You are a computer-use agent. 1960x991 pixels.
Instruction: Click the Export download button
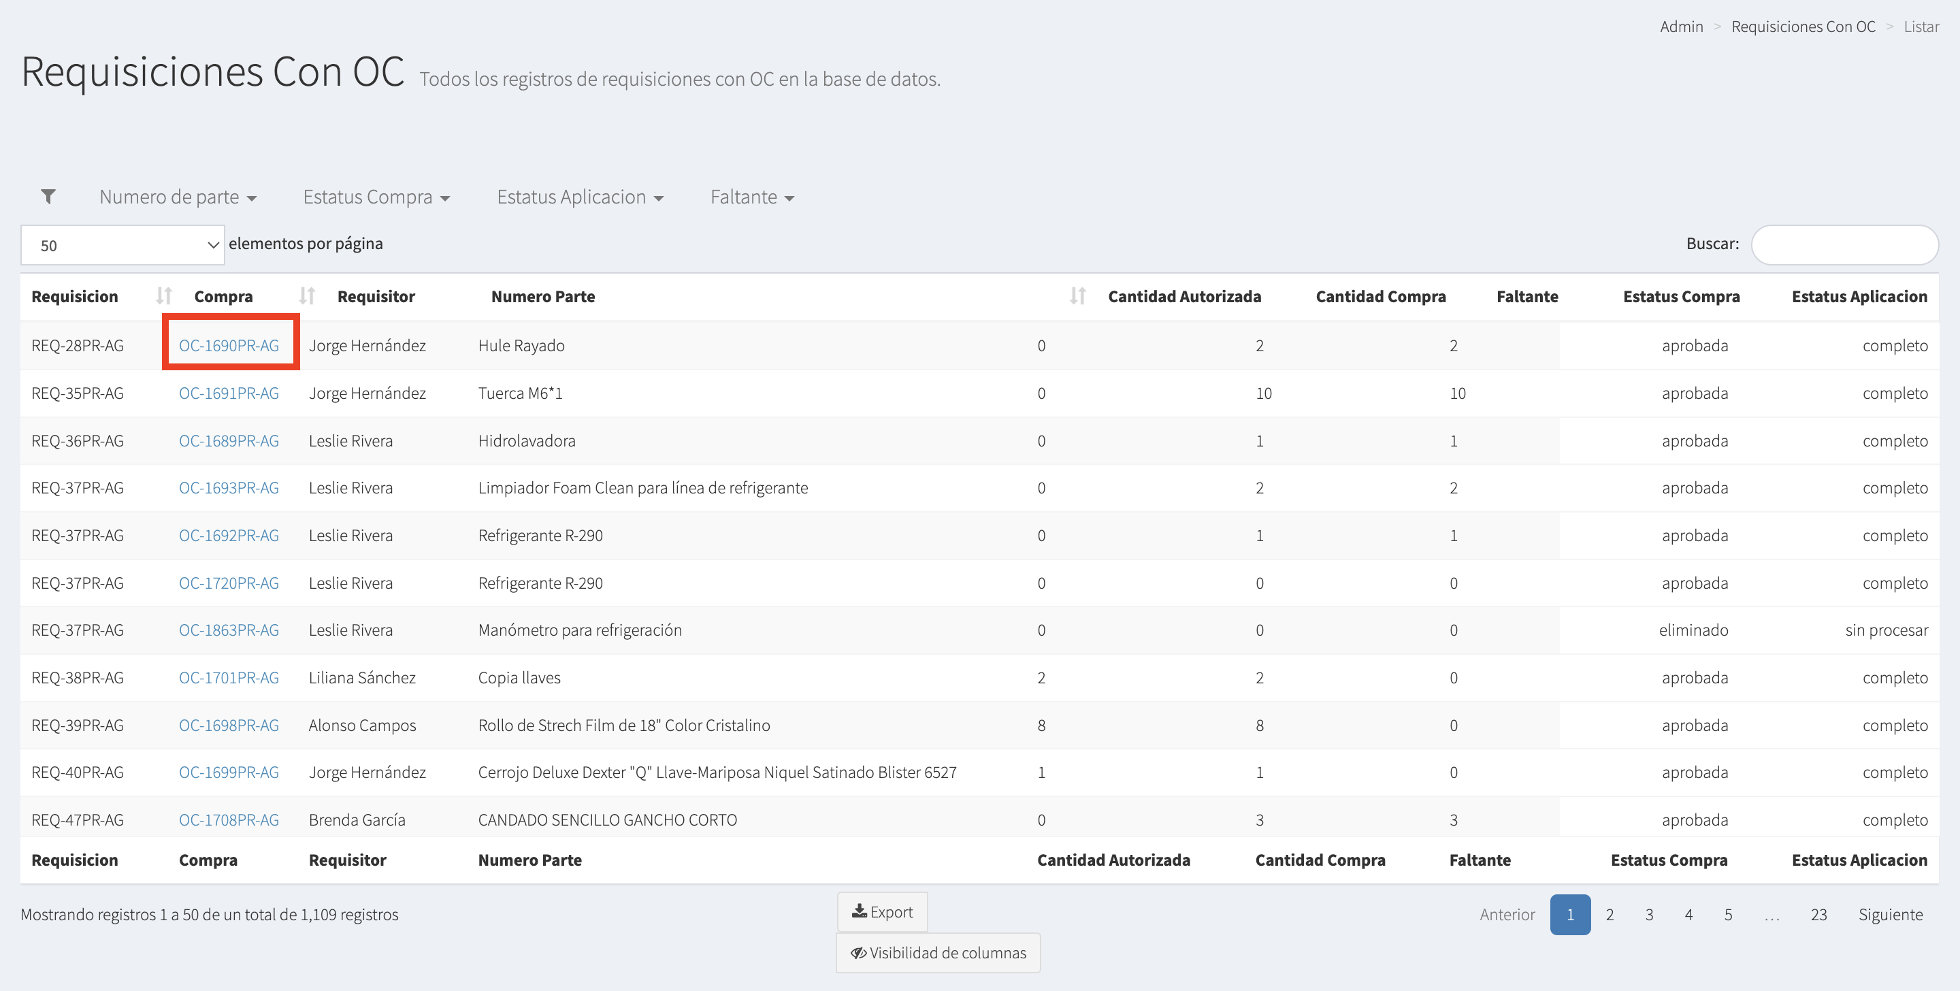coord(882,911)
